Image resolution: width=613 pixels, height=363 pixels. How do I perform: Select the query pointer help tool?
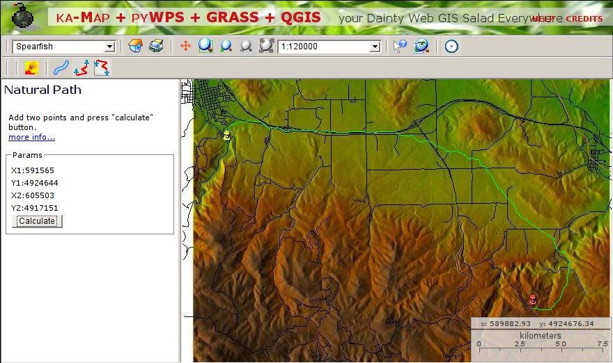click(x=400, y=46)
